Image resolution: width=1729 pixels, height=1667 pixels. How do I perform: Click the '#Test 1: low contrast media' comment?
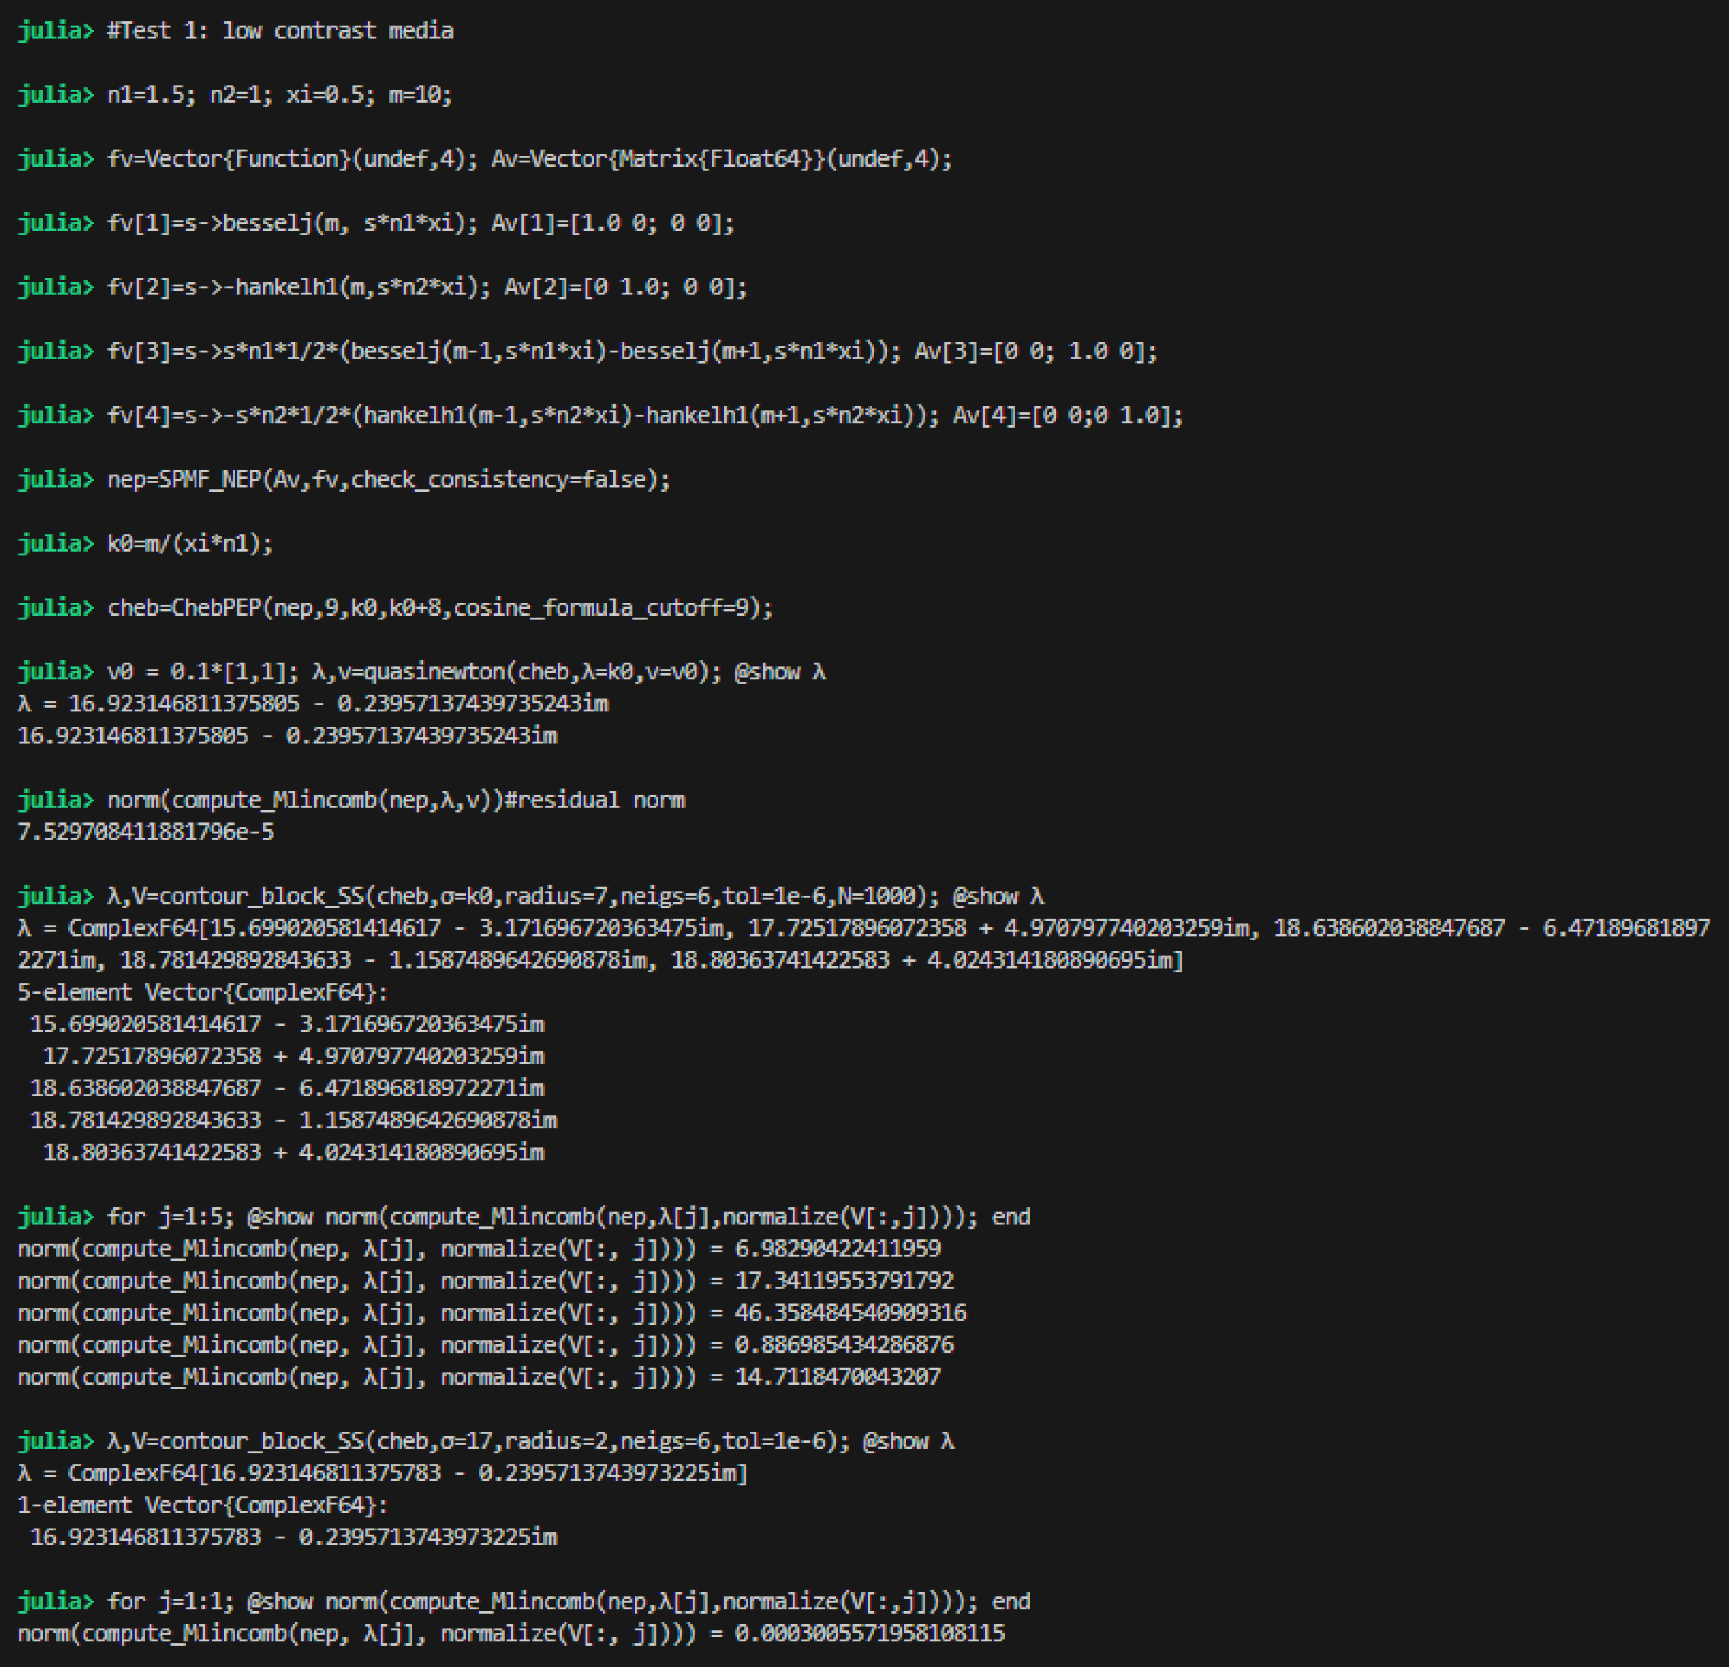279,31
